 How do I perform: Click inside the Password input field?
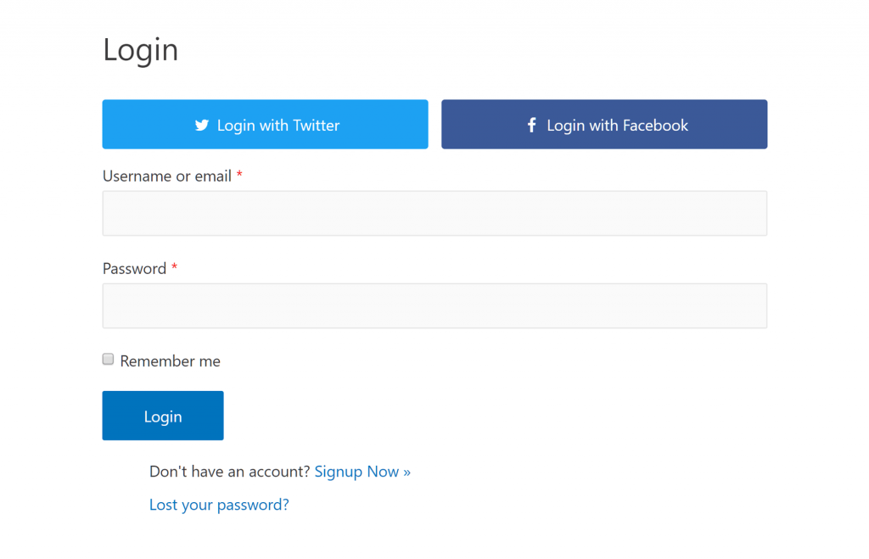click(434, 305)
